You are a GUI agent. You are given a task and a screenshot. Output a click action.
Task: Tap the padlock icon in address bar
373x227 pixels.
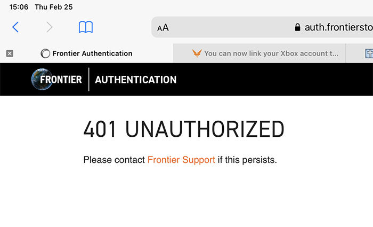(297, 27)
